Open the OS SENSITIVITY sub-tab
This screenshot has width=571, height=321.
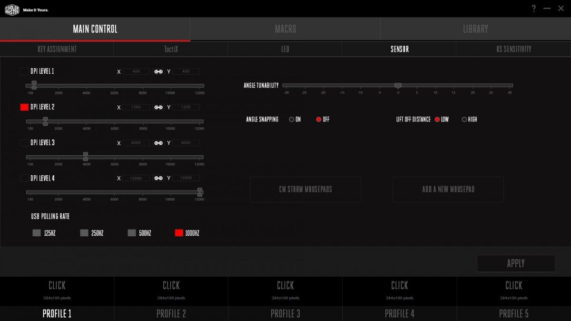point(513,49)
